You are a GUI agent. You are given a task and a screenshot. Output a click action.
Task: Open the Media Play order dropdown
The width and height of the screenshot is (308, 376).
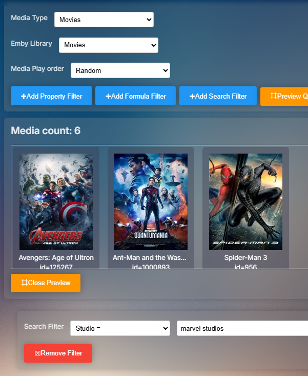[x=120, y=71]
